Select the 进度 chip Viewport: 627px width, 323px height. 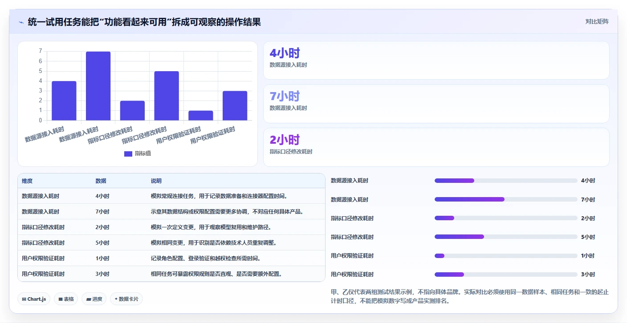(x=94, y=299)
